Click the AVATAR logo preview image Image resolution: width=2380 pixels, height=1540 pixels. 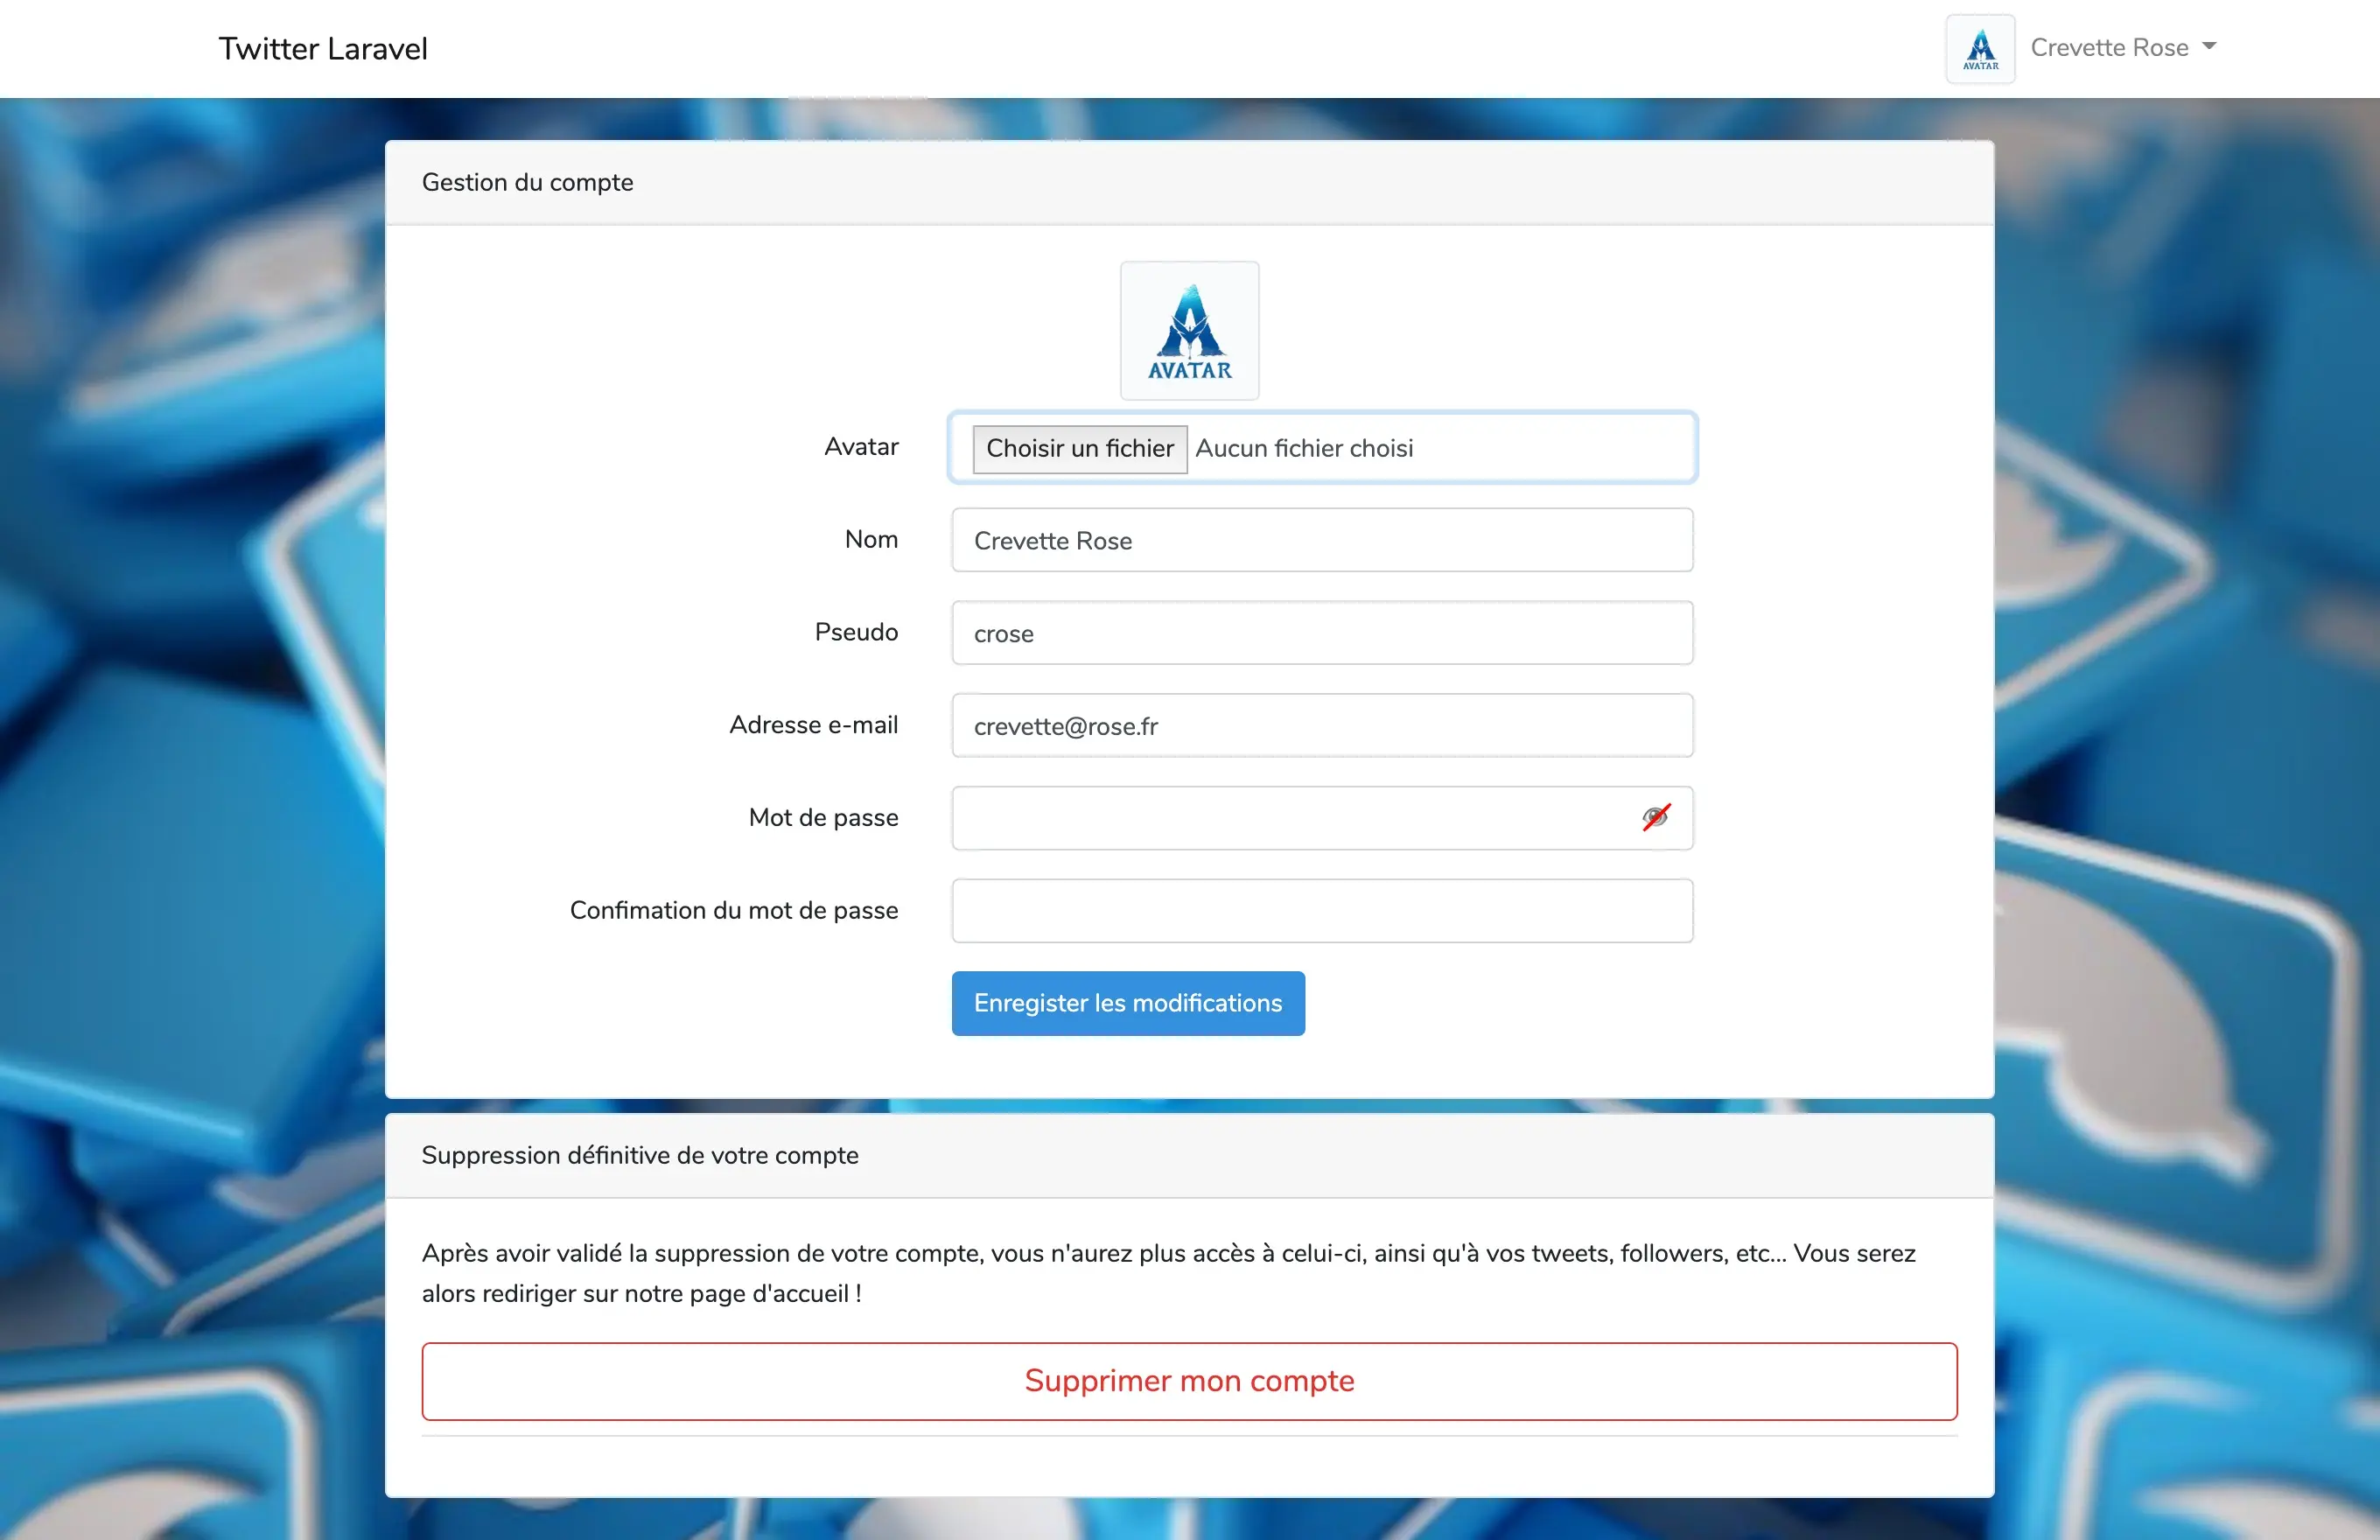tap(1189, 330)
